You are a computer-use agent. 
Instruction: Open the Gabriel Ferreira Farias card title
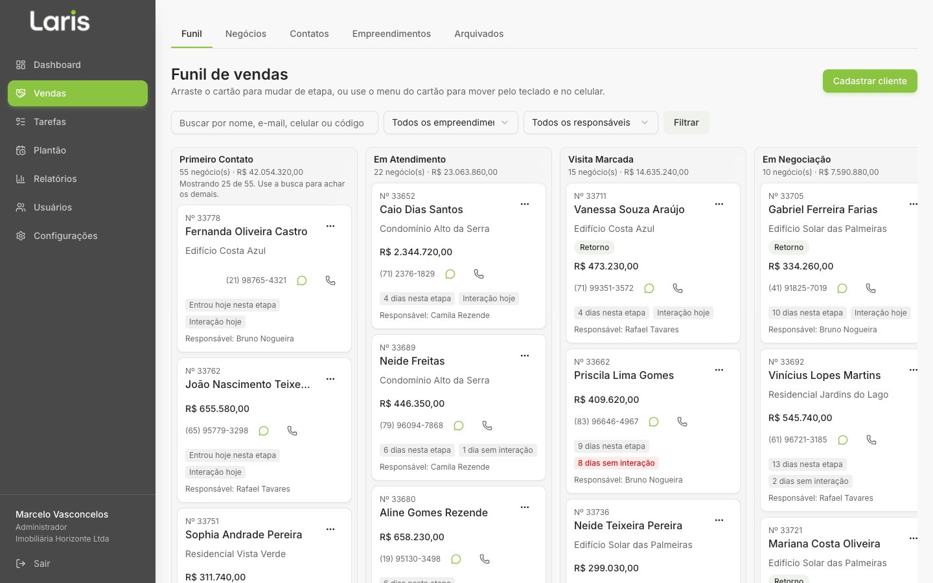823,209
